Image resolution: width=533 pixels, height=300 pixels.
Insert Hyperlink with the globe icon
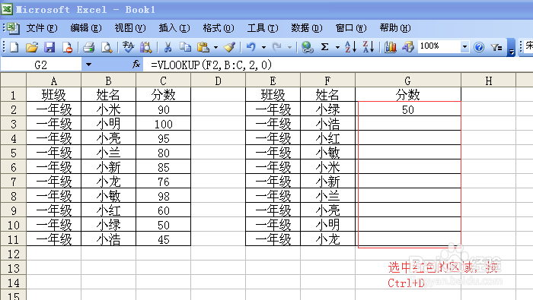[308, 47]
